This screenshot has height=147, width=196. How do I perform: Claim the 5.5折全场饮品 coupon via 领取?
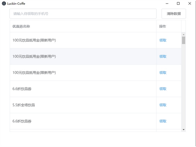pos(163,105)
